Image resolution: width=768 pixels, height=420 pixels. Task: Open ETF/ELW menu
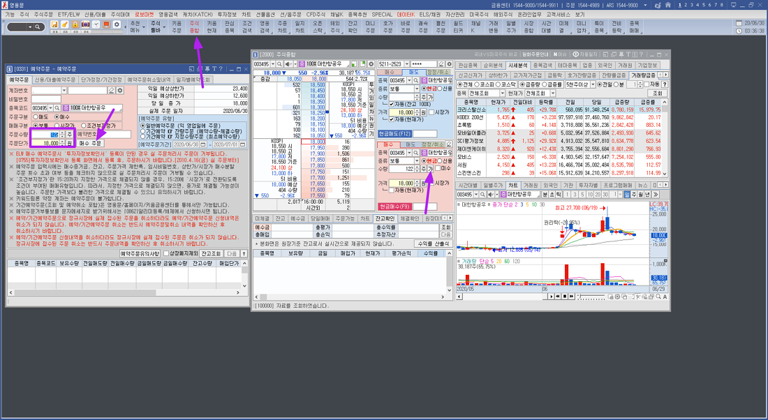(68, 15)
